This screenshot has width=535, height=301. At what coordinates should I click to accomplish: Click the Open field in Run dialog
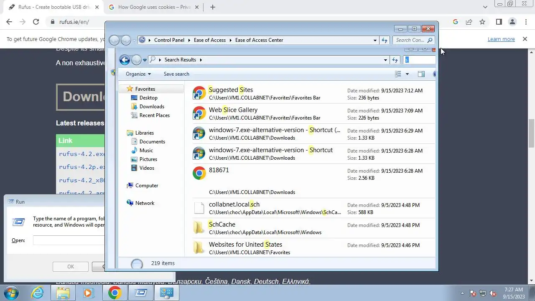click(69, 240)
